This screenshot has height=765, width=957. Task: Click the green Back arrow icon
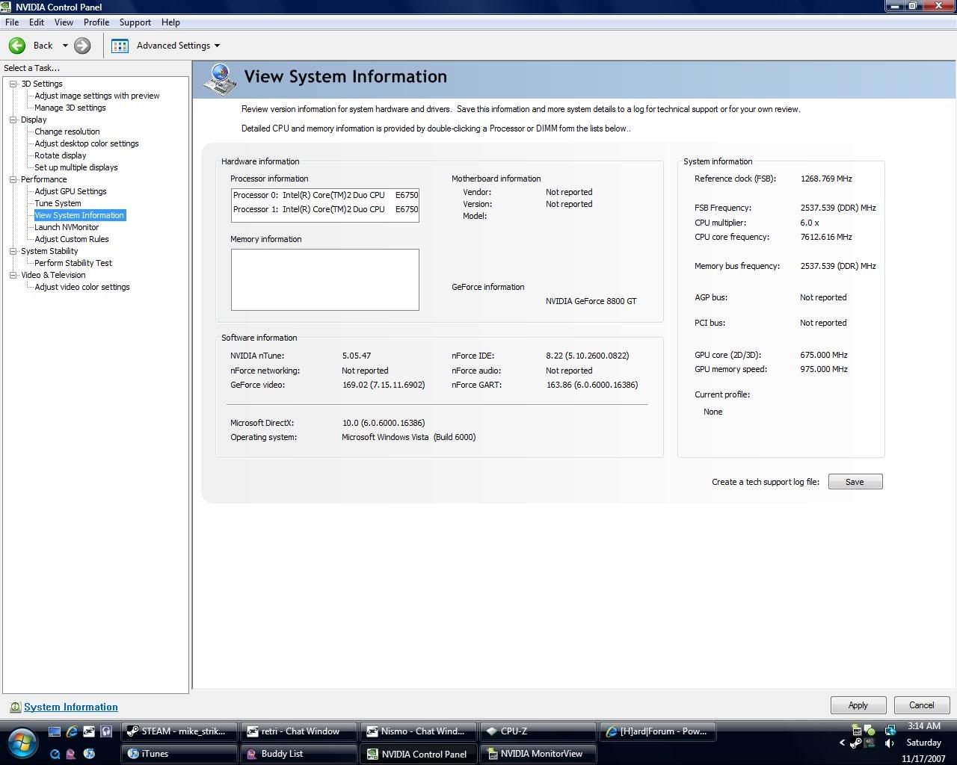[x=17, y=46]
